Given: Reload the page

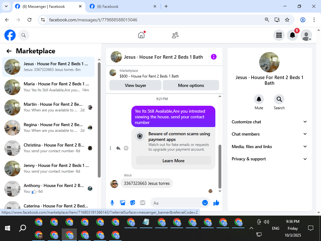Looking at the screenshot, I should (x=29, y=20).
